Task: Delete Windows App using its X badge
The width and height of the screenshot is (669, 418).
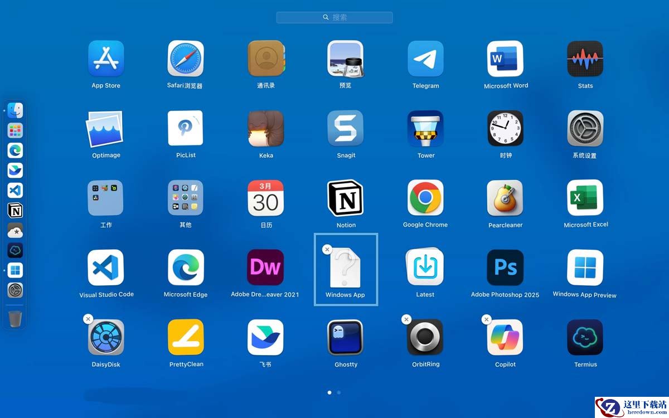Action: pyautogui.click(x=327, y=250)
